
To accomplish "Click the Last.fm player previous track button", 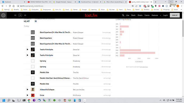I will click(x=15, y=15).
